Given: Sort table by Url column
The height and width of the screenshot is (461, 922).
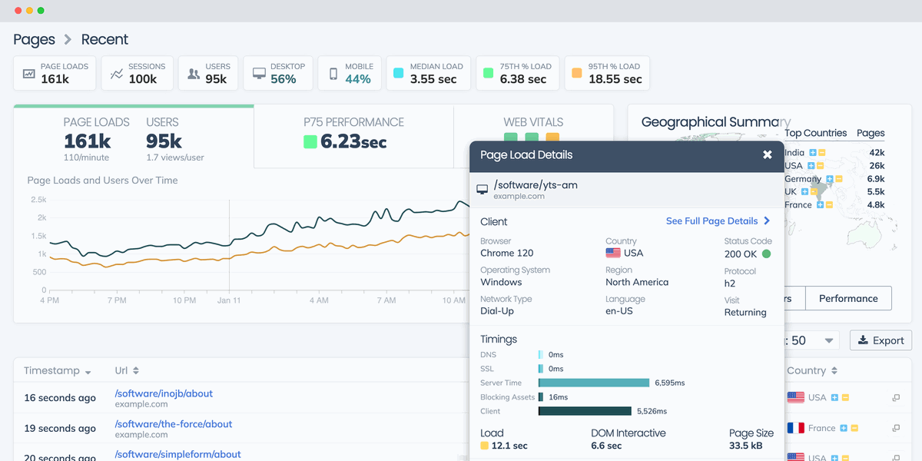Looking at the screenshot, I should 127,370.
